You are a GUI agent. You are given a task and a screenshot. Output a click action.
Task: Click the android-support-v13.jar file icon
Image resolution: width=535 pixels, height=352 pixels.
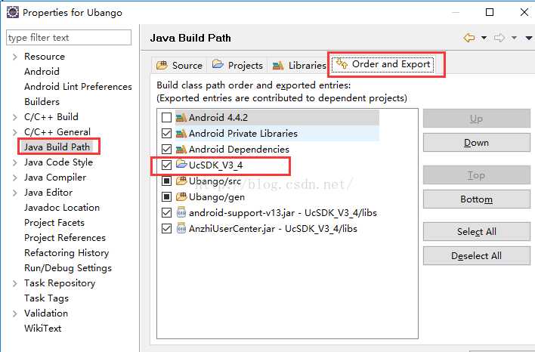(x=181, y=212)
